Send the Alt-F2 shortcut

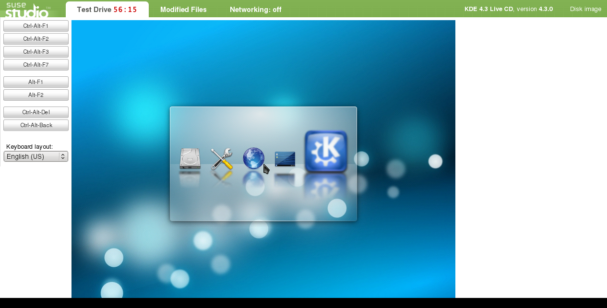[36, 95]
